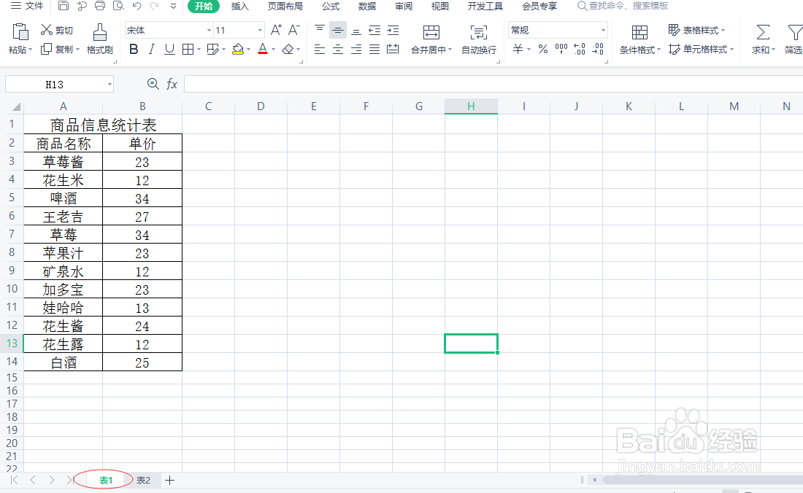Apply percent style format

click(543, 49)
